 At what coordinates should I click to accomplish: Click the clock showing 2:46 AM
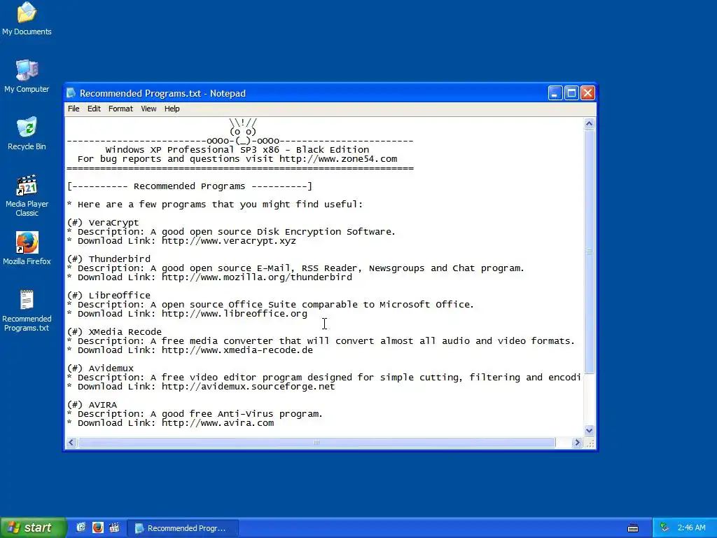[691, 528]
